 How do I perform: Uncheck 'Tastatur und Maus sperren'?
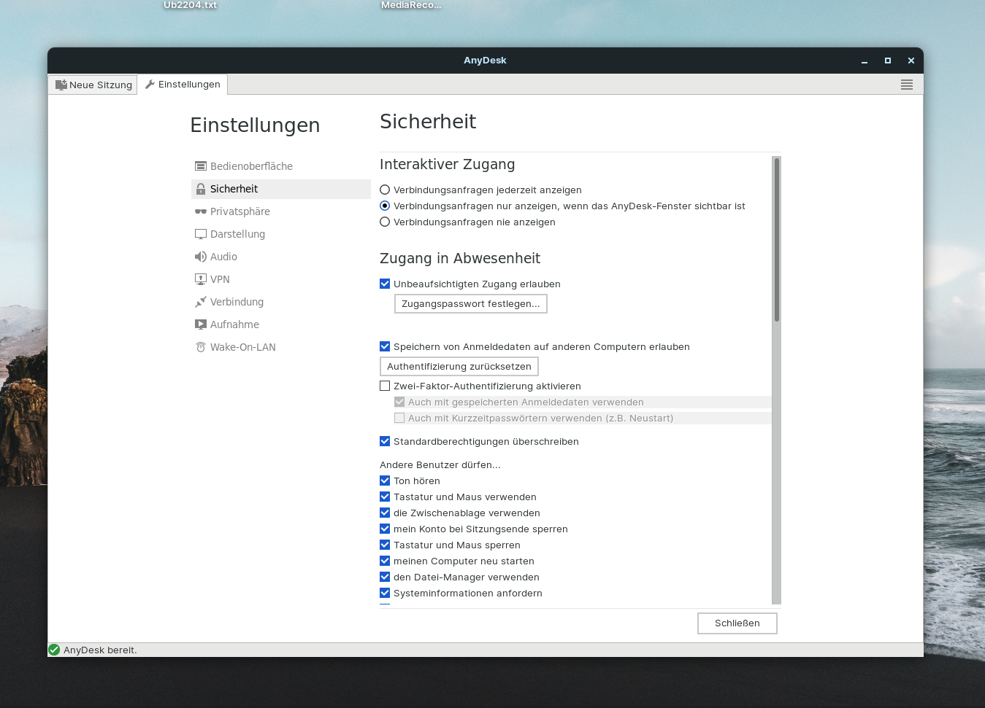tap(385, 545)
